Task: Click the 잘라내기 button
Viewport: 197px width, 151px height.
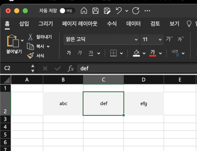Action: (x=44, y=37)
